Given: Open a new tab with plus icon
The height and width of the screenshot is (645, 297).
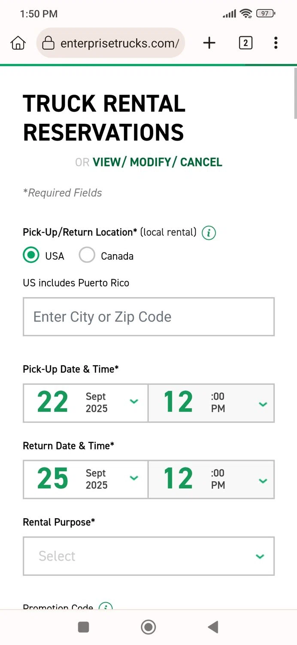Looking at the screenshot, I should (x=209, y=43).
